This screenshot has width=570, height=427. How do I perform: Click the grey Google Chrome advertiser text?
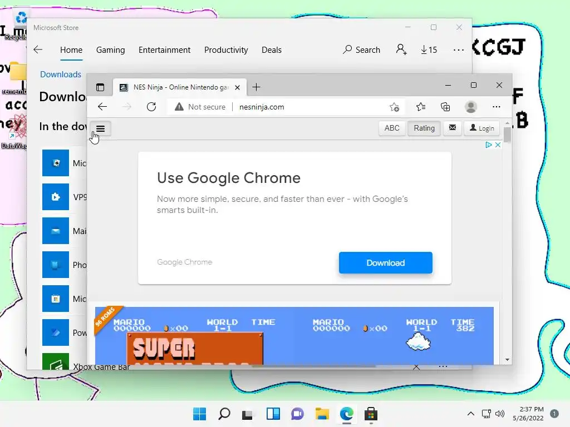(184, 262)
